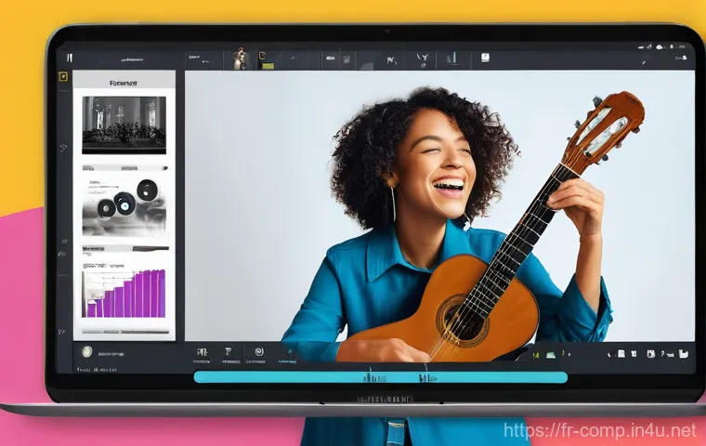Click the white pill-shaped icon in top toolbar
The height and width of the screenshot is (446, 706).
(331, 59)
